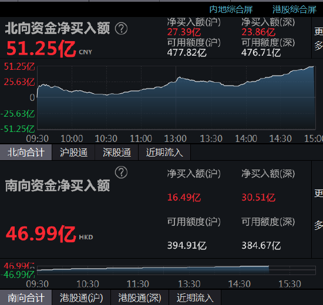Click northbound 净买入额(沪) value 27.39亿
The image size is (323, 305).
[184, 32]
